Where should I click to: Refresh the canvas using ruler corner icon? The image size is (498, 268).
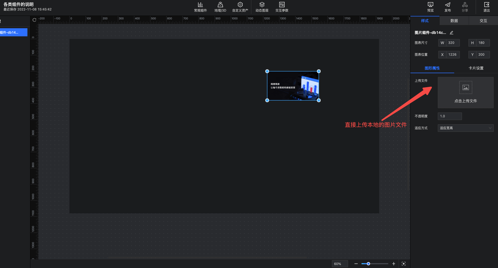34,20
